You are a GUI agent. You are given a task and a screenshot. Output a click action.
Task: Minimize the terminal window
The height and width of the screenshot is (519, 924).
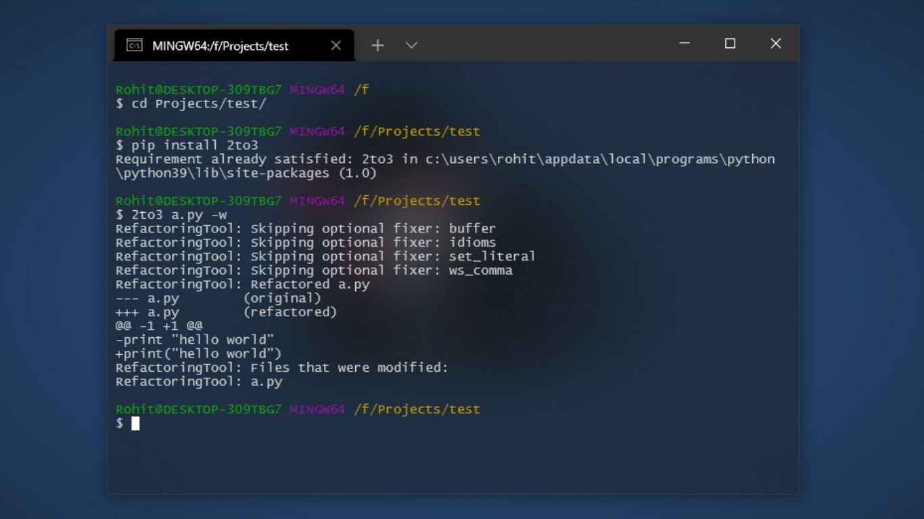tap(684, 43)
